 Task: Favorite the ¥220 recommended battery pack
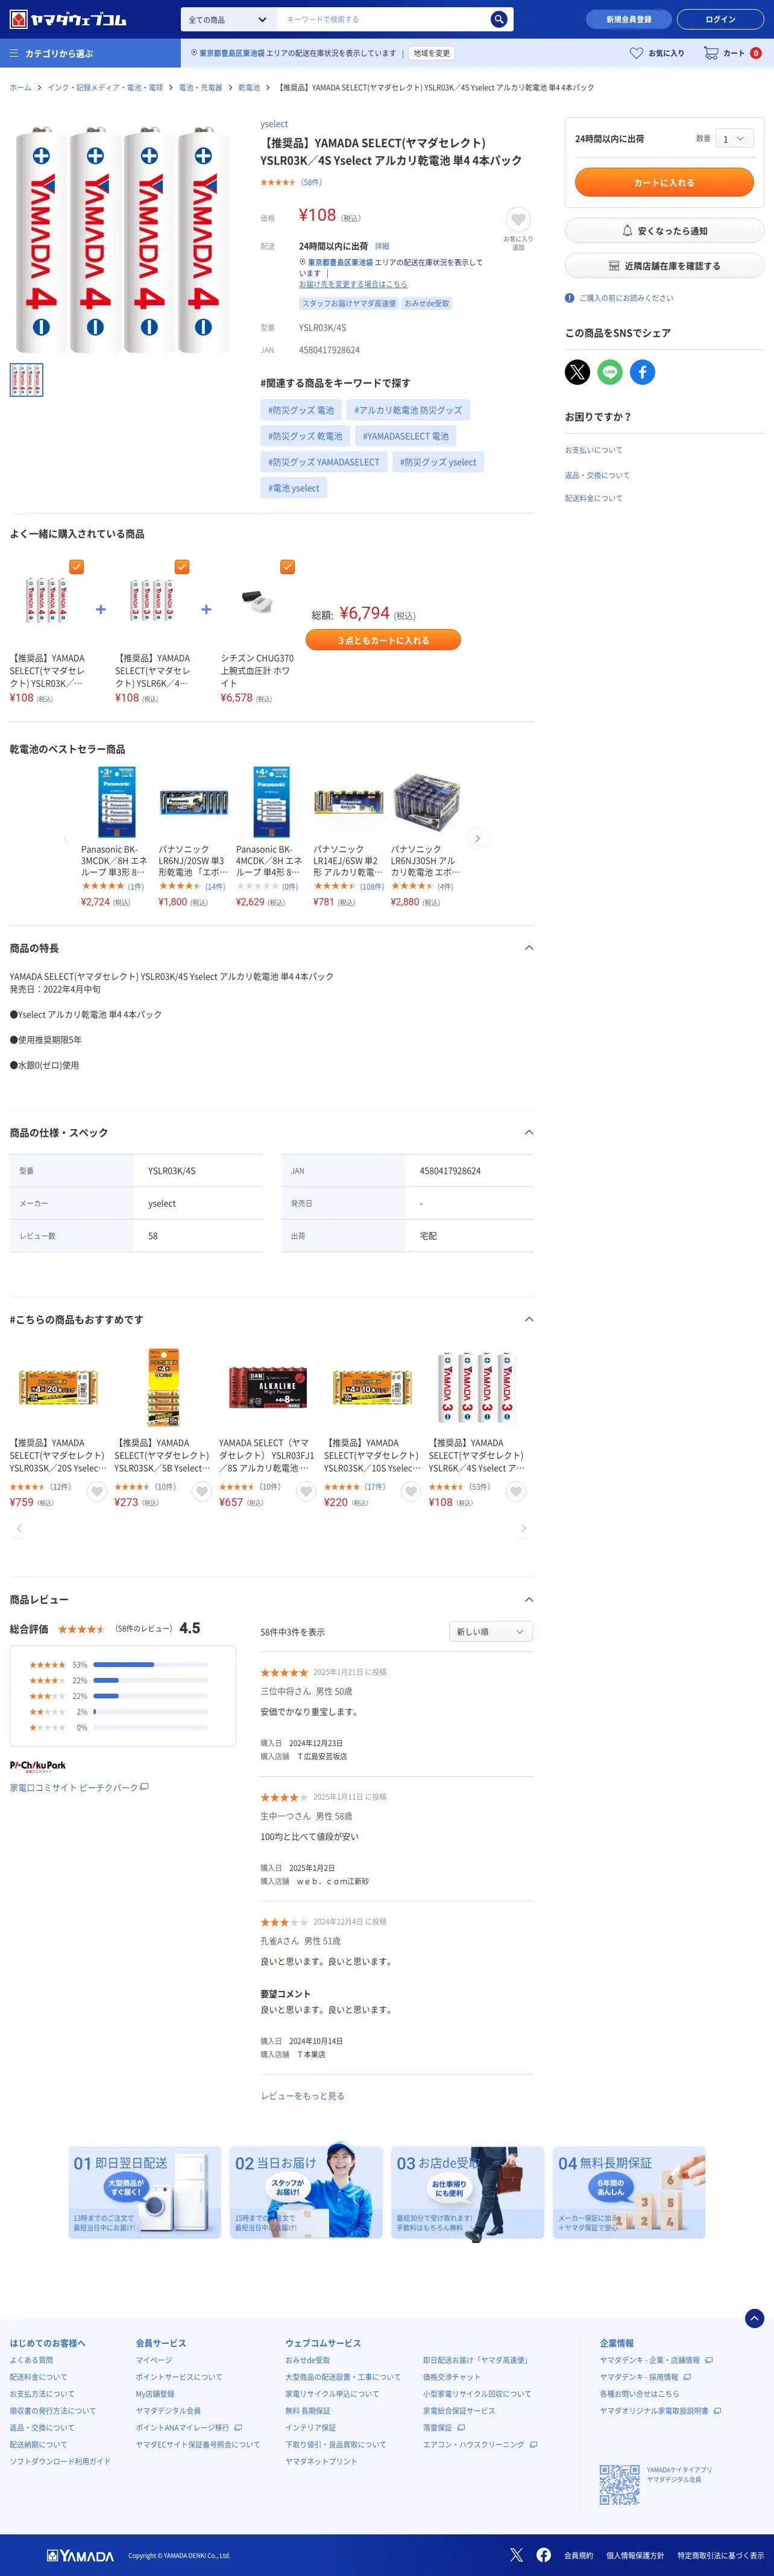point(411,1492)
